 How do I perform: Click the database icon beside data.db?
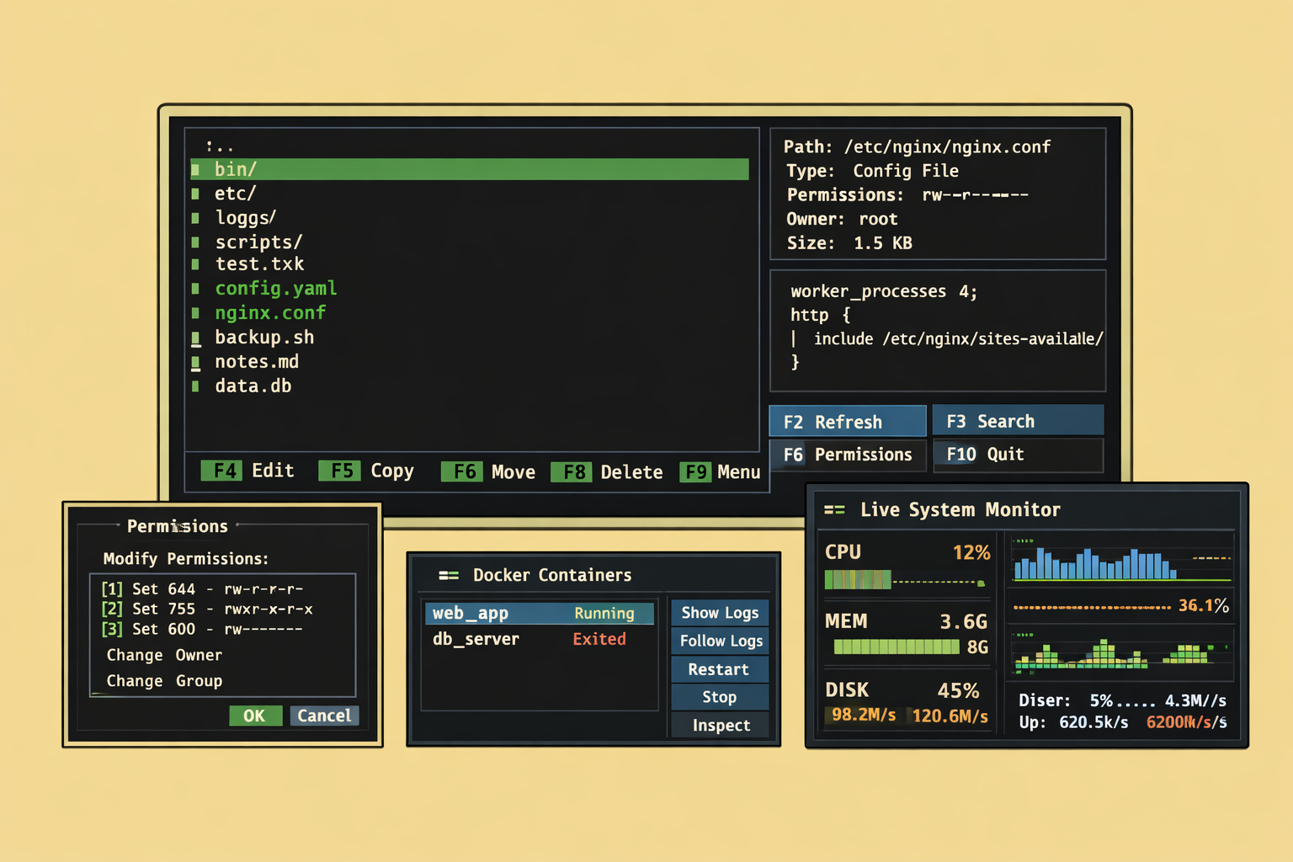[196, 386]
